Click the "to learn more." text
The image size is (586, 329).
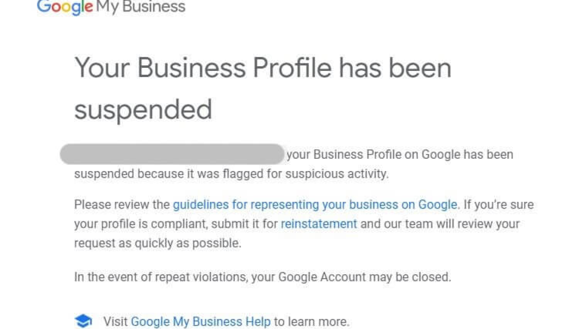click(x=312, y=322)
